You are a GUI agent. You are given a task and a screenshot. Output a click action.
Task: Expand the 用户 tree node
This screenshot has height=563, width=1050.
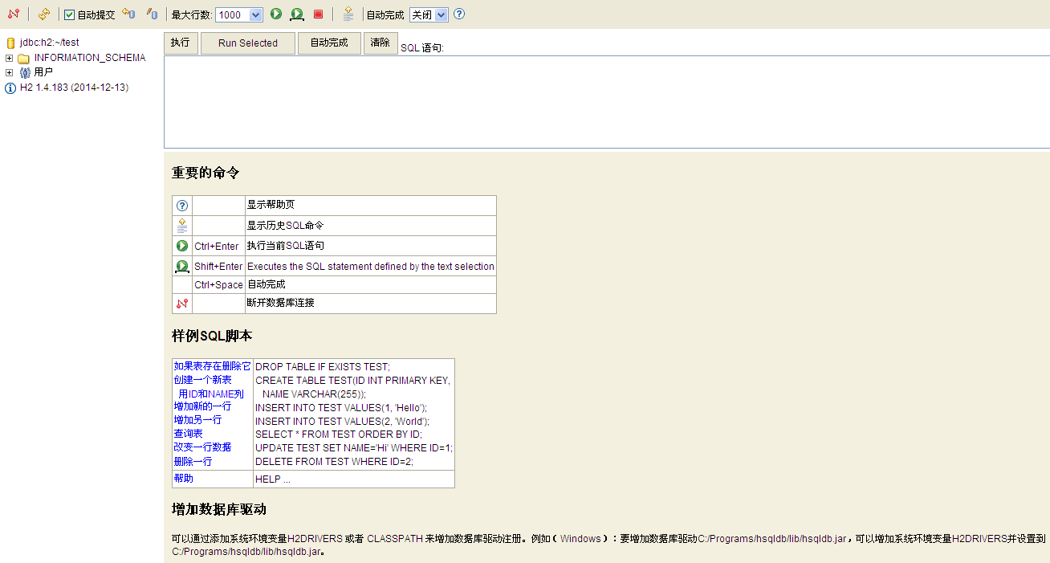pos(10,72)
